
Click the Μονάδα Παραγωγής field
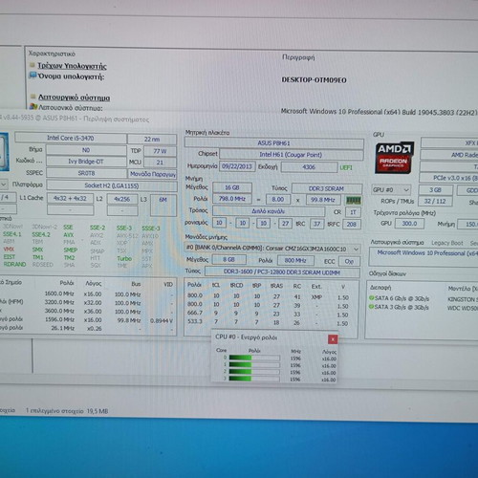153,174
